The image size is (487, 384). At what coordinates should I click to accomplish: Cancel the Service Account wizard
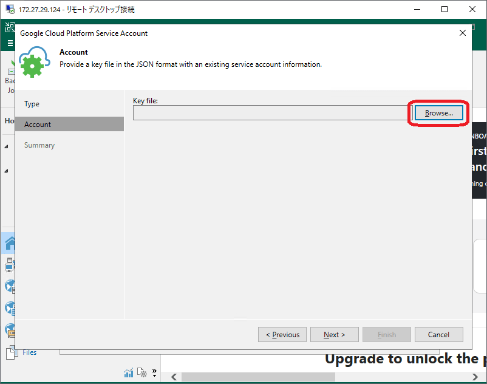click(438, 335)
